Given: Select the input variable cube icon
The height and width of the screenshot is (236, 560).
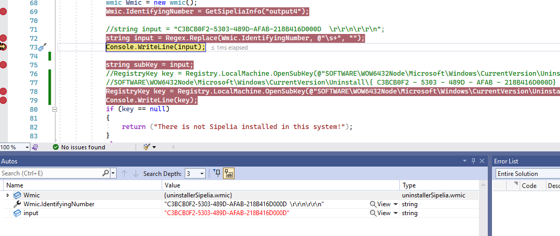Looking at the screenshot, I should [17, 213].
